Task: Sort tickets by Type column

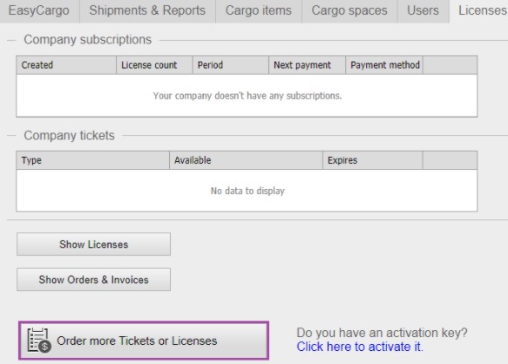Action: [93, 160]
